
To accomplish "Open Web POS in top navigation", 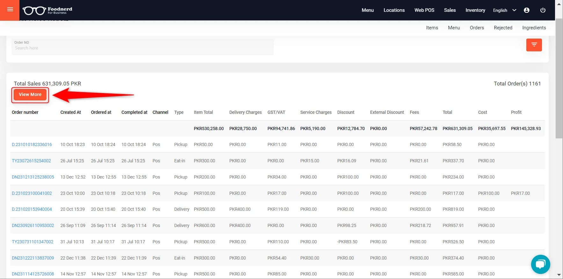I will [424, 10].
